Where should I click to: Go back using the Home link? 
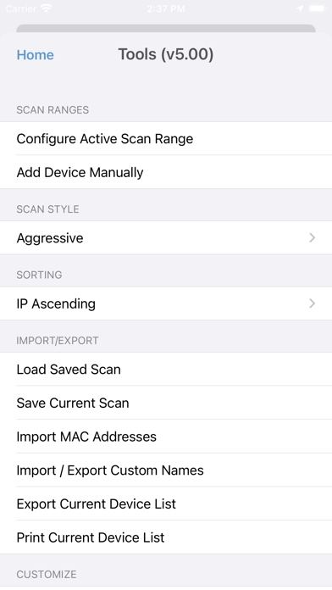[x=36, y=55]
